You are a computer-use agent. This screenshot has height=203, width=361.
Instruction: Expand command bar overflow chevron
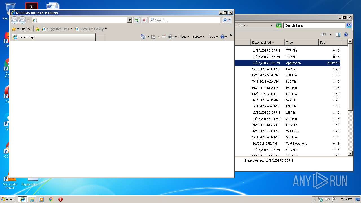[231, 35]
